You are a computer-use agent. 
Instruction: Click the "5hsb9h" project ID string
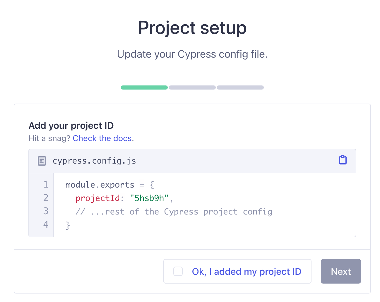[x=149, y=198]
